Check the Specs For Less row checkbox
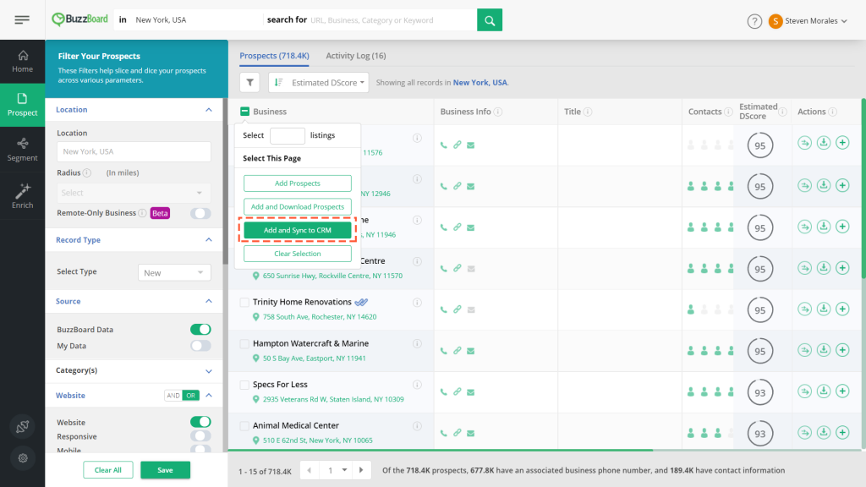 (244, 385)
